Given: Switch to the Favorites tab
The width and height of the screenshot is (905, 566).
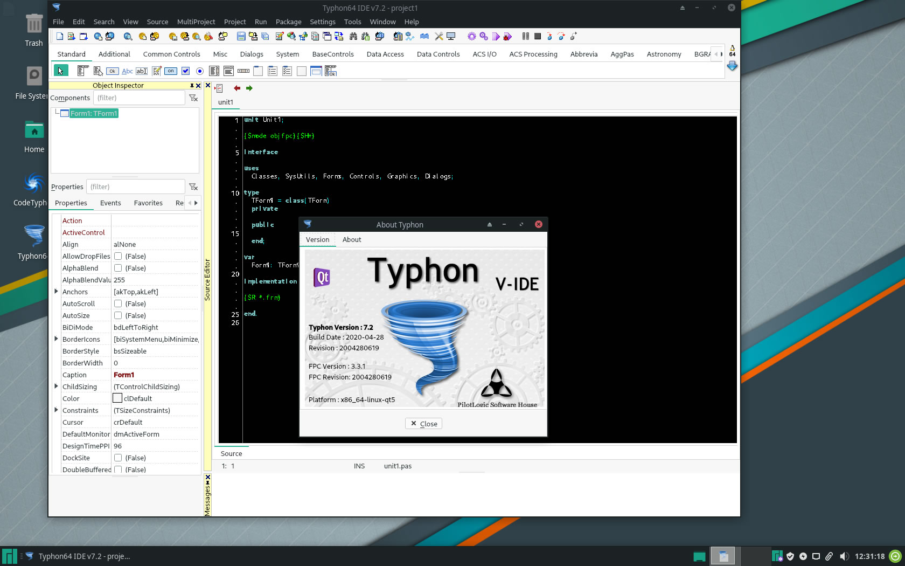Looking at the screenshot, I should pos(148,203).
